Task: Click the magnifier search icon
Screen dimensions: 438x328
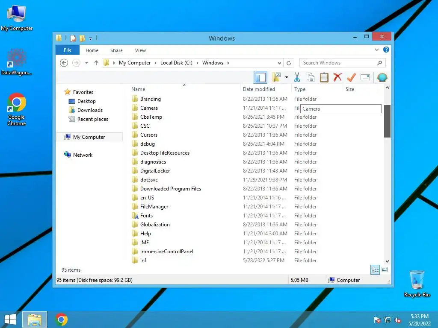Action: coord(379,63)
